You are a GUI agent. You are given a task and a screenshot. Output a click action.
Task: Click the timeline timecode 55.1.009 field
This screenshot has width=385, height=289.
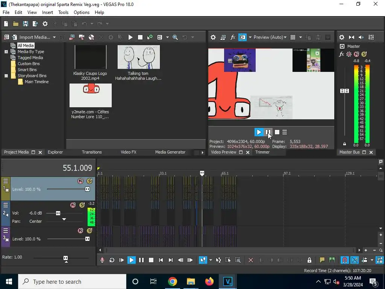77,168
